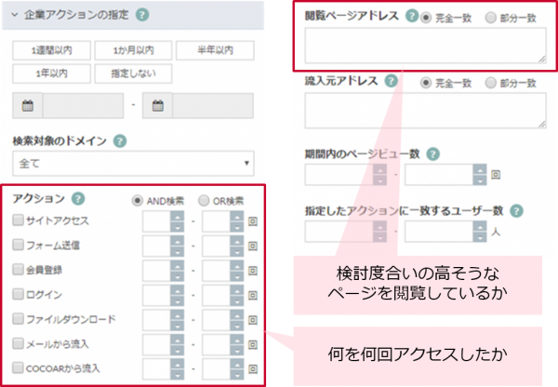Check the フォーム送信 checkbox
The image size is (558, 387).
coord(18,245)
